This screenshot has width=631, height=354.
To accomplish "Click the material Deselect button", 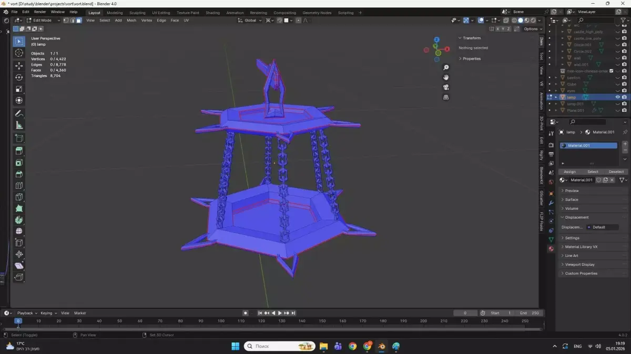I will coord(616,171).
